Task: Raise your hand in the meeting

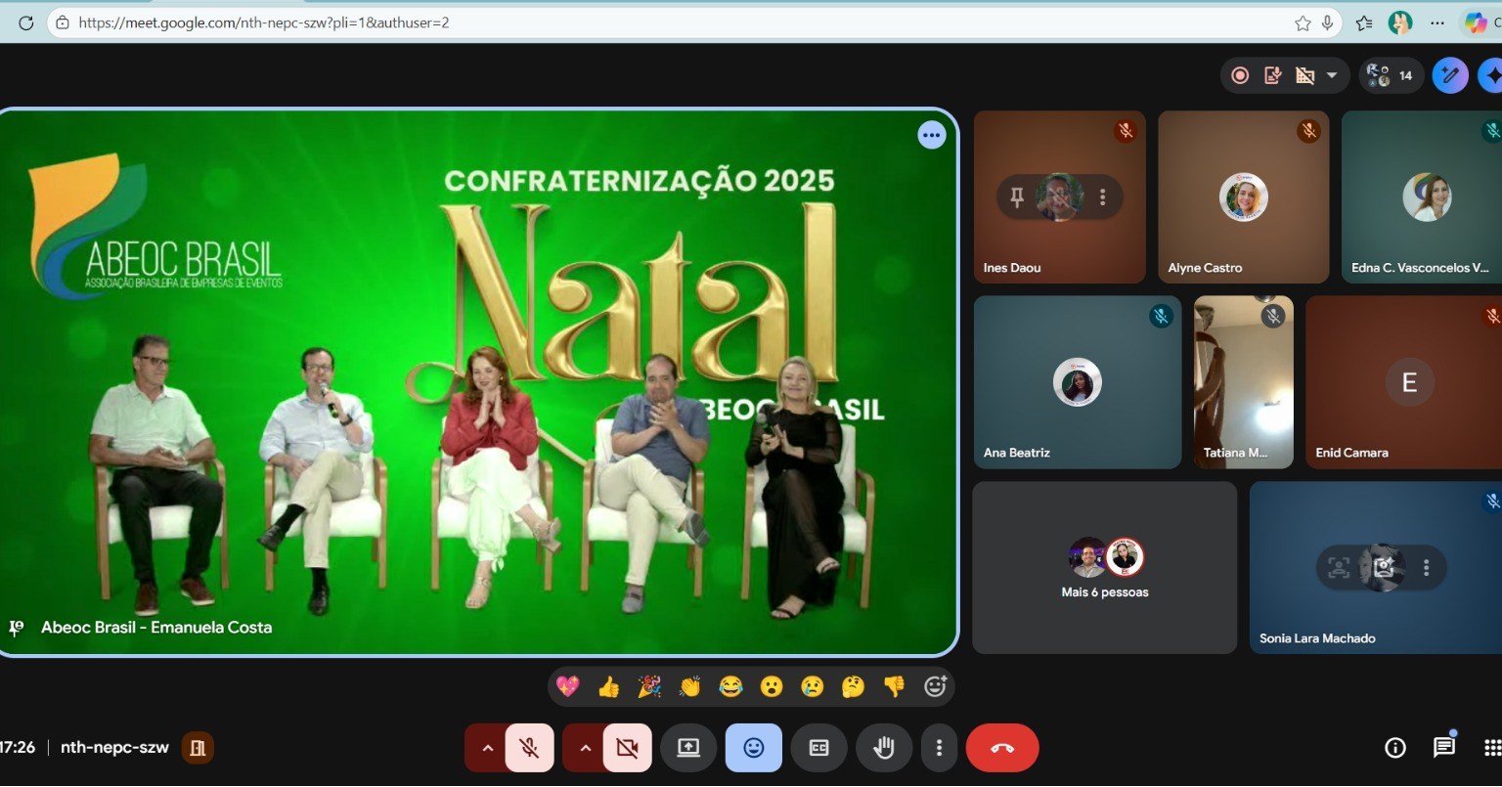Action: (884, 748)
